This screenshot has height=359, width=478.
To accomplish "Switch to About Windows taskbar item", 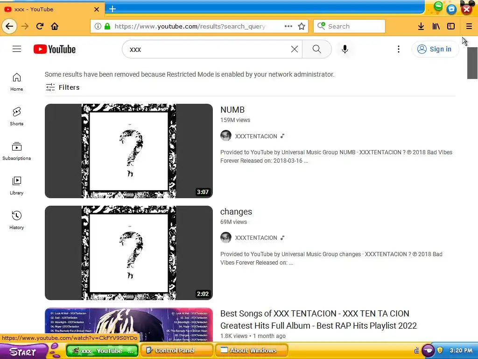I will pos(252,351).
